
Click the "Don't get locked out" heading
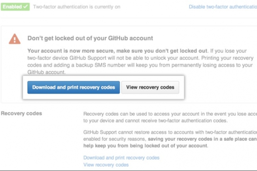[x=90, y=38]
